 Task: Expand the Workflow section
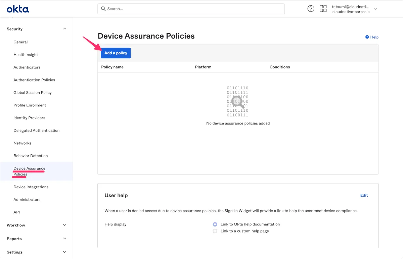(65, 225)
